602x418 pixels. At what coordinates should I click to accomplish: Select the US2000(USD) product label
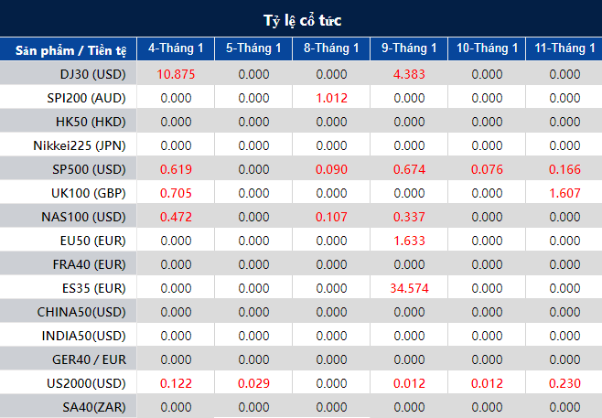(86, 383)
